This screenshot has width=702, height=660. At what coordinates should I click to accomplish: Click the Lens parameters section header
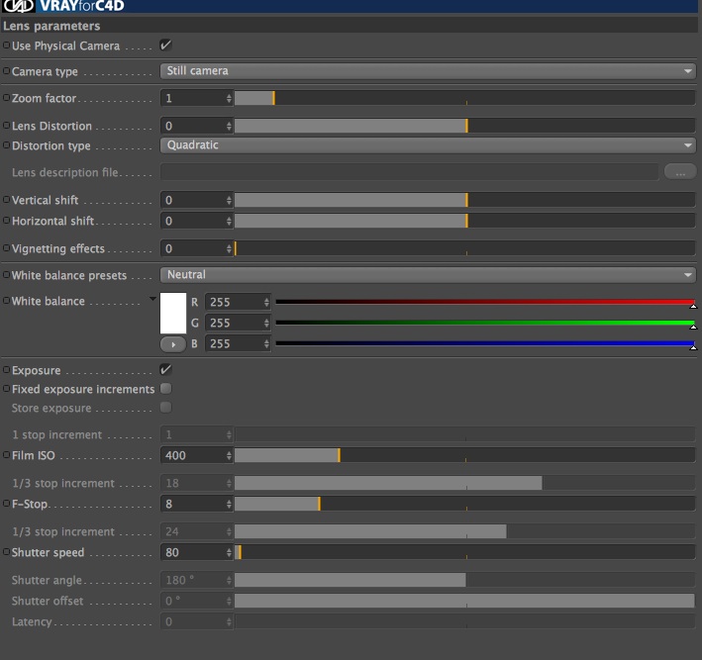click(350, 26)
